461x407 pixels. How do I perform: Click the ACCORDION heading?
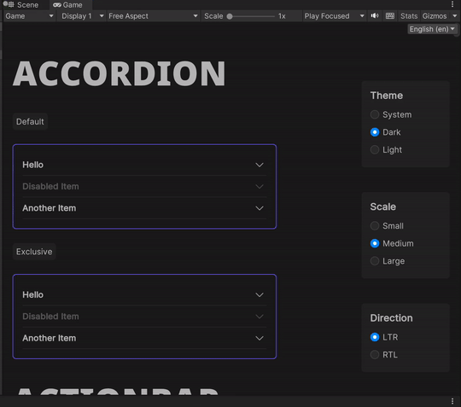coord(119,73)
